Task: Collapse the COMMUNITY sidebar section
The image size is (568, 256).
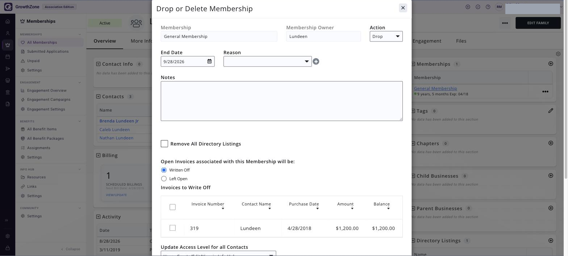Action: [80, 208]
